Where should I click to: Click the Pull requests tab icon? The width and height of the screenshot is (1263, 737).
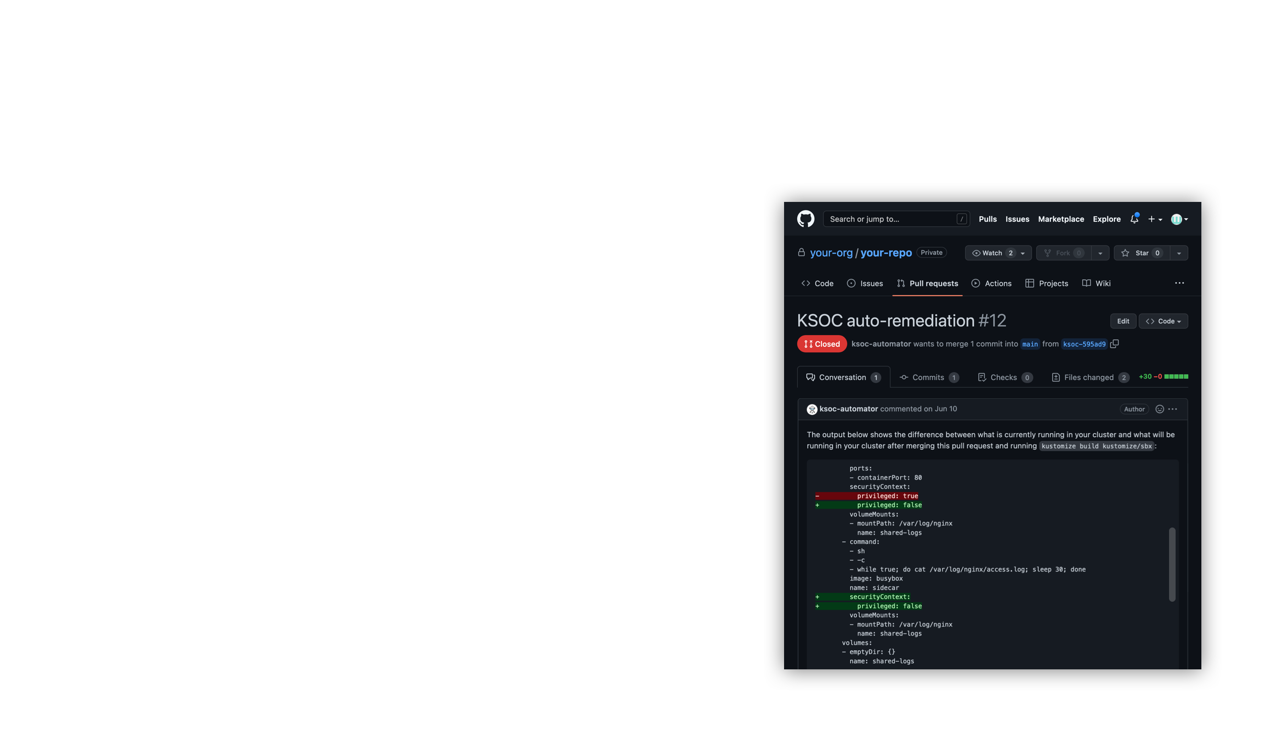tap(900, 283)
